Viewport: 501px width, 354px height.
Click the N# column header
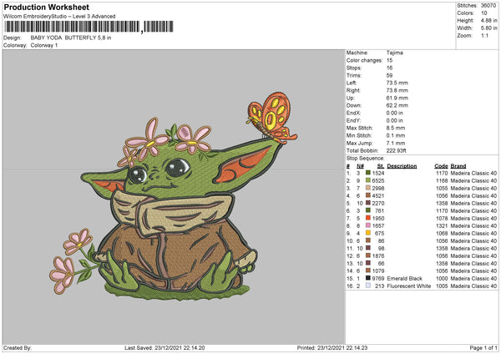[361, 166]
